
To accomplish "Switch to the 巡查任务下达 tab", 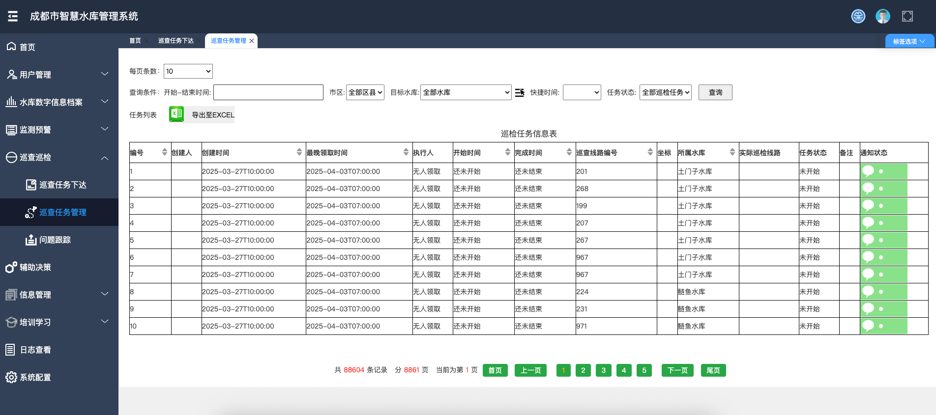I will (176, 41).
